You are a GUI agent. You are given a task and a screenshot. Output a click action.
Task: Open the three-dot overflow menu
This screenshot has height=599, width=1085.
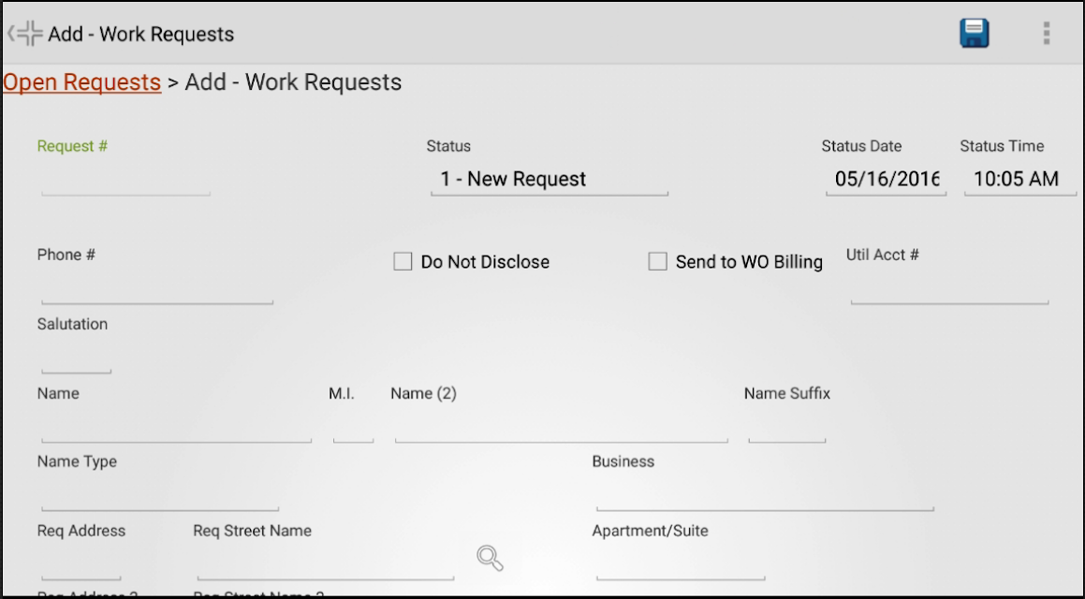[1047, 33]
